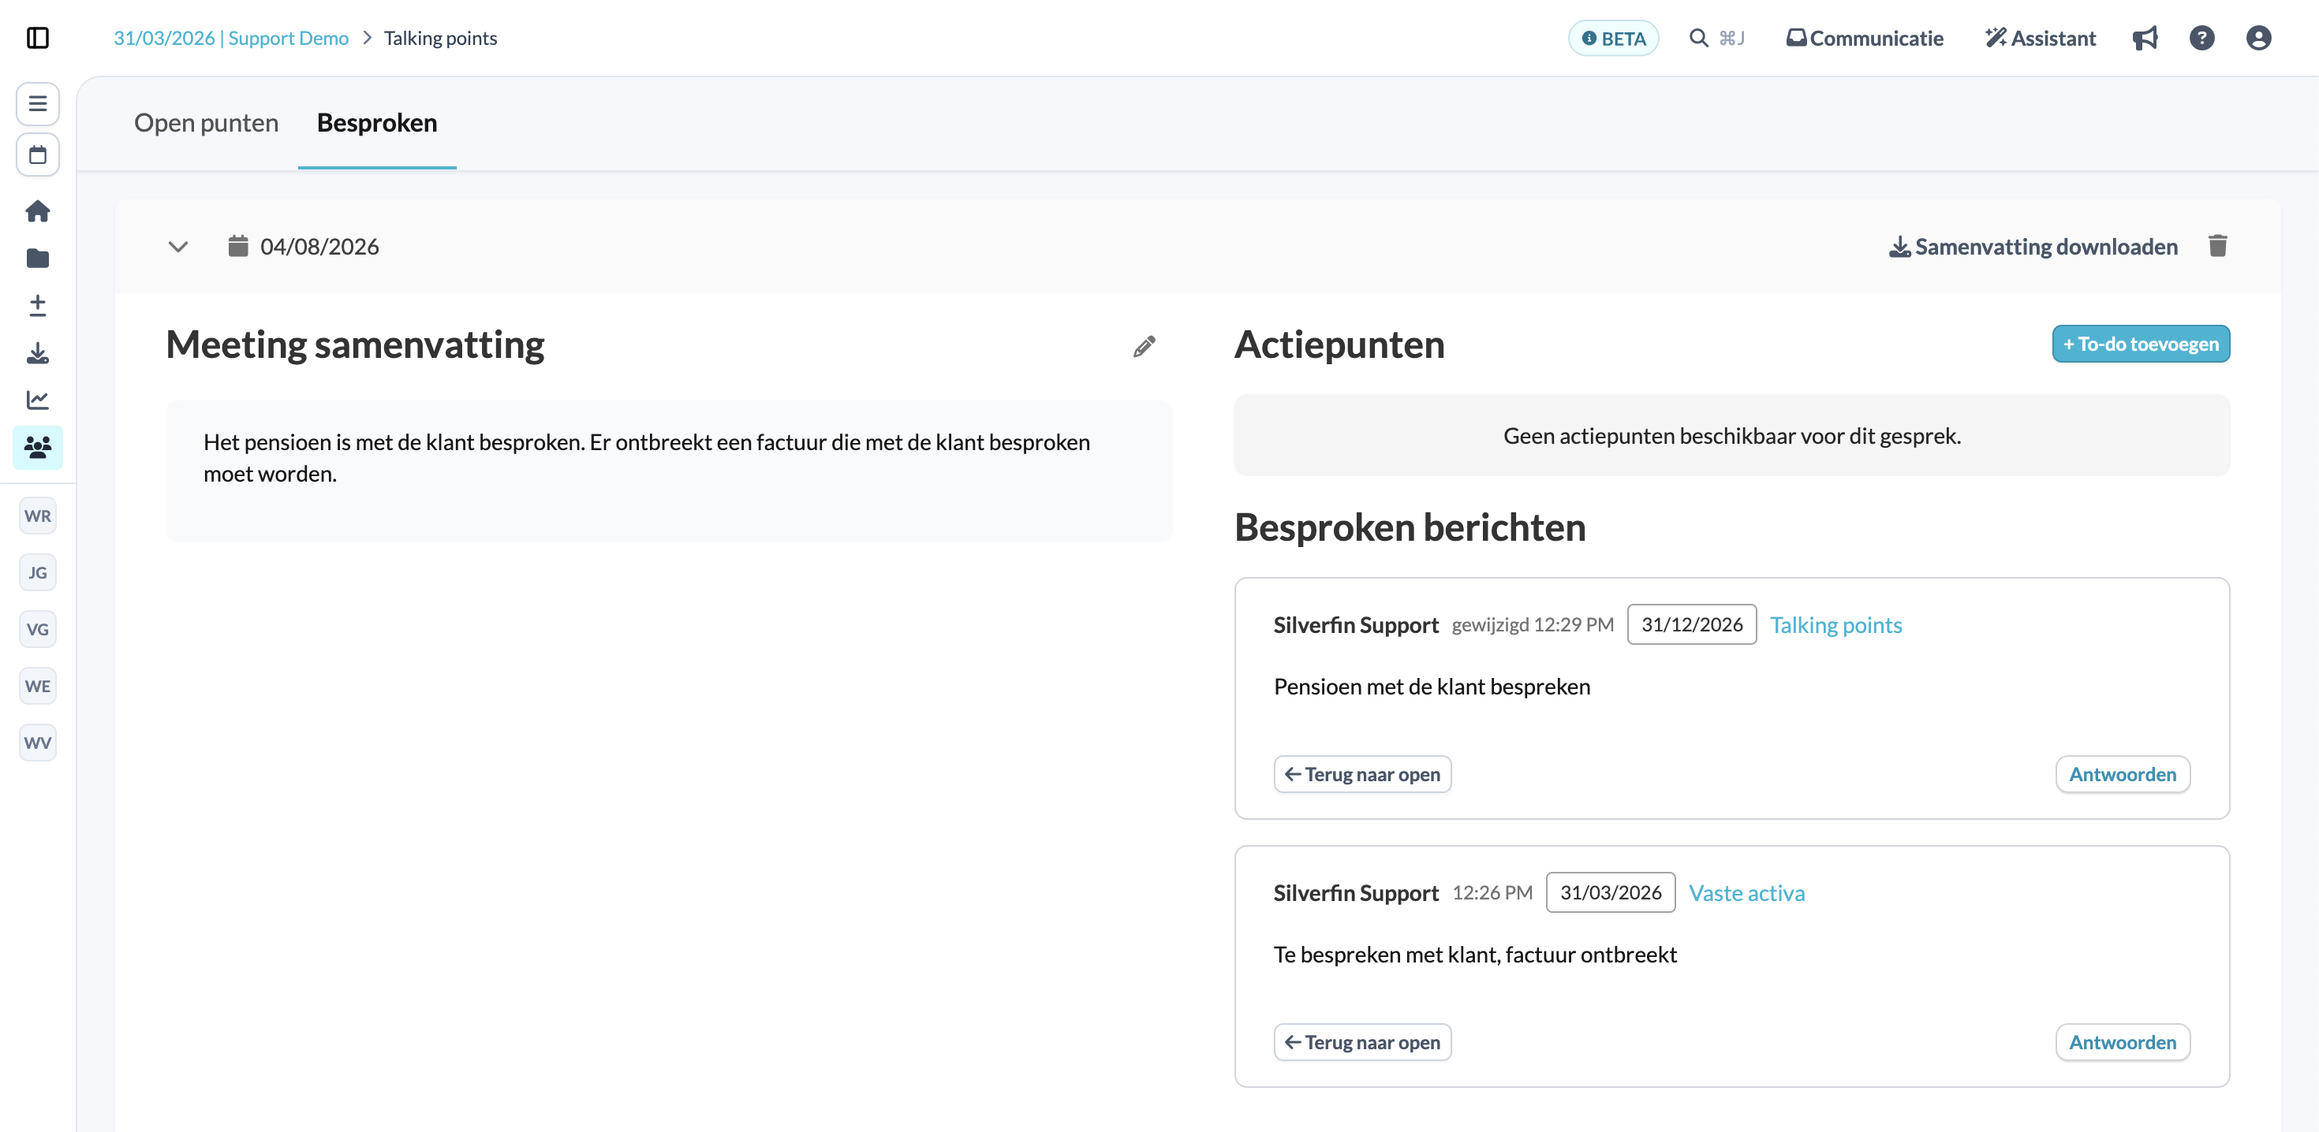Viewport: 2319px width, 1132px height.
Task: Open the user profile icon
Action: click(x=2259, y=38)
